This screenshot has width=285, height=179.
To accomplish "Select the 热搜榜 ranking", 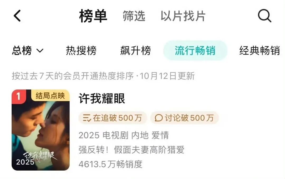I will 81,51.
